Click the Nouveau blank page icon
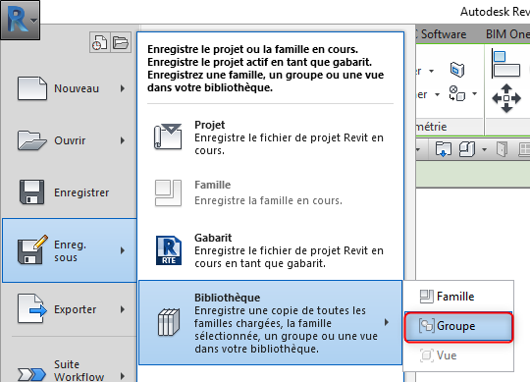This screenshot has width=530, height=382. pyautogui.click(x=32, y=88)
